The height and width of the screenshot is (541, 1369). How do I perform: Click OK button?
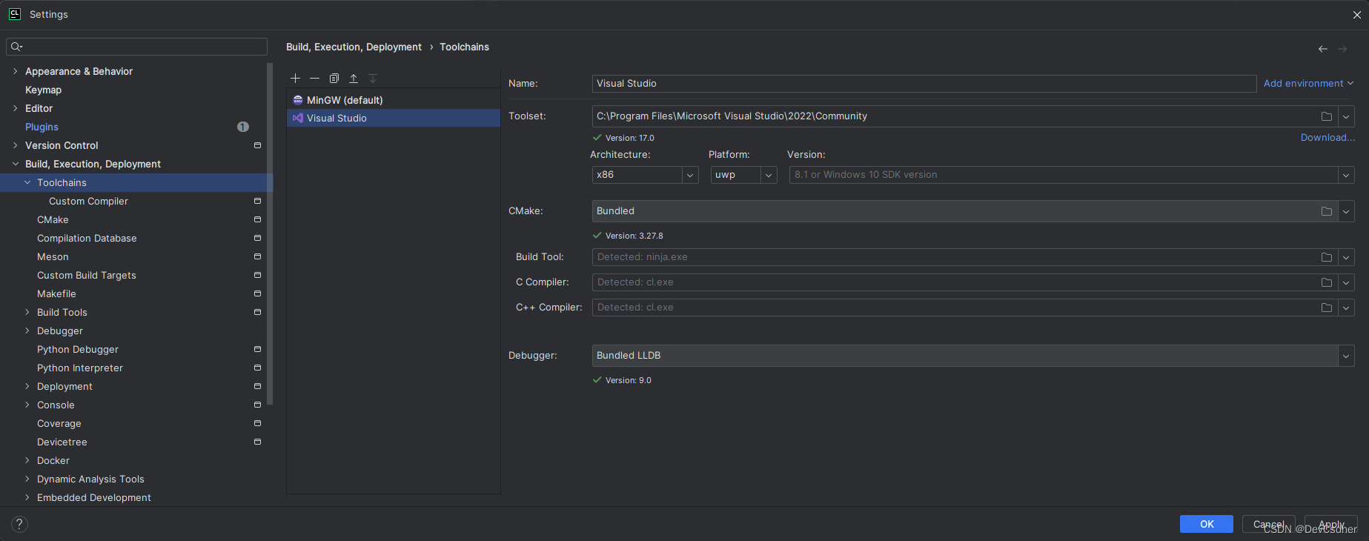coord(1207,524)
